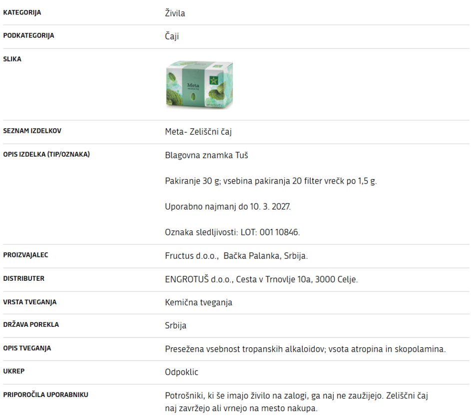471x419 pixels.
Task: Click the Meta tea product image
Action: [x=199, y=84]
